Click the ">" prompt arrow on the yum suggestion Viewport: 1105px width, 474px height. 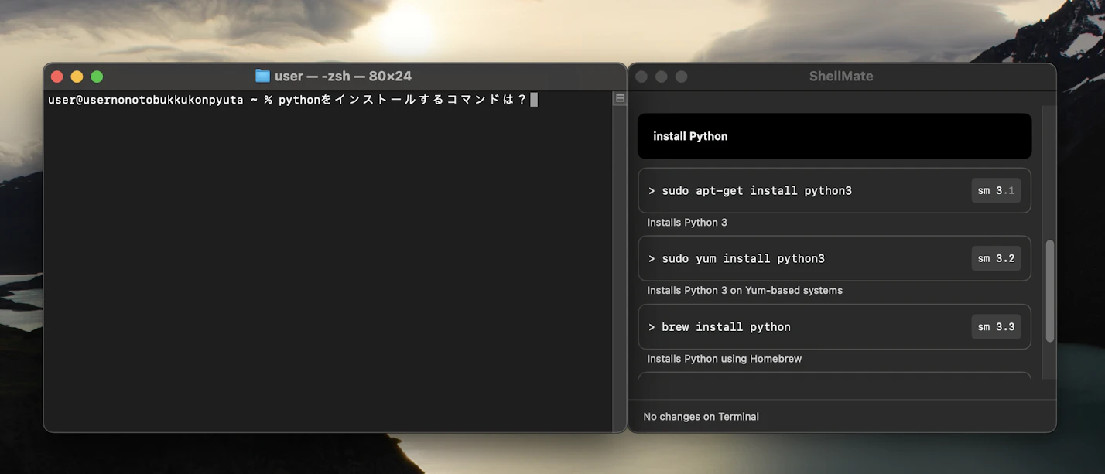652,258
